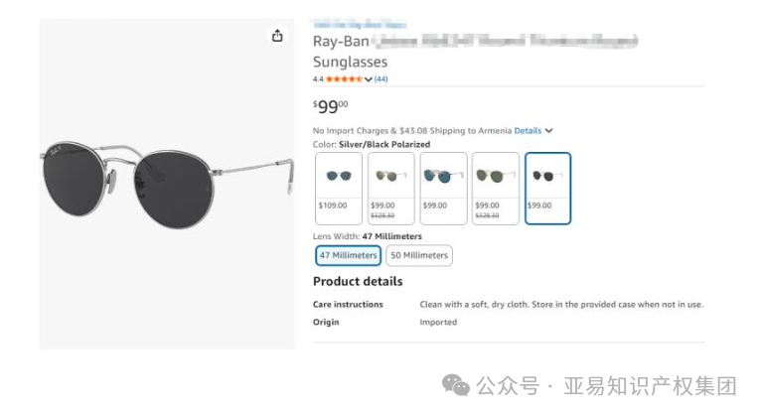The height and width of the screenshot is (416, 761).
Task: Open the rating breakdown chevron beside stars
Action: coord(369,79)
